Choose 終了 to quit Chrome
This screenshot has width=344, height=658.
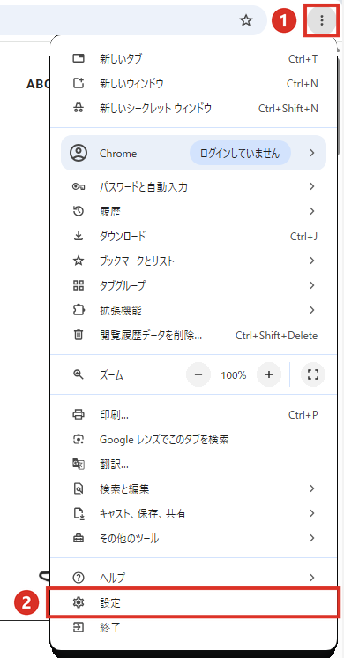click(x=193, y=628)
